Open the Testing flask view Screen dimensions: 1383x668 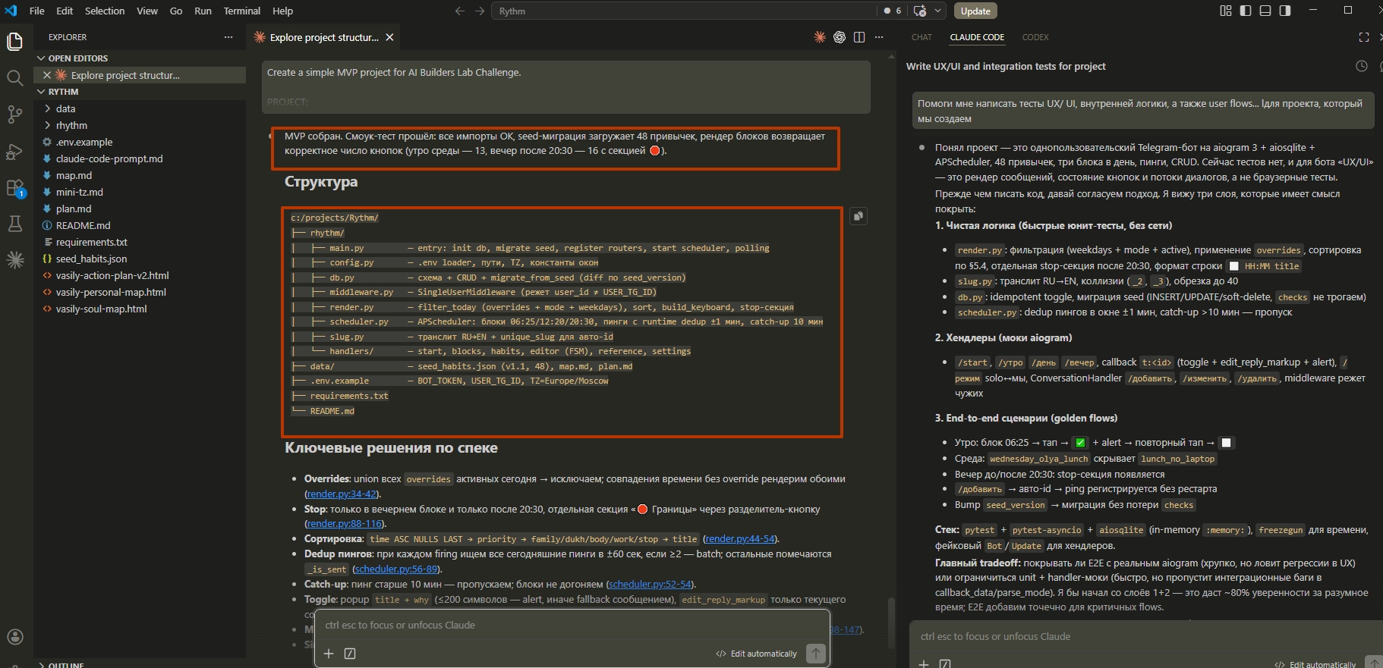14,224
